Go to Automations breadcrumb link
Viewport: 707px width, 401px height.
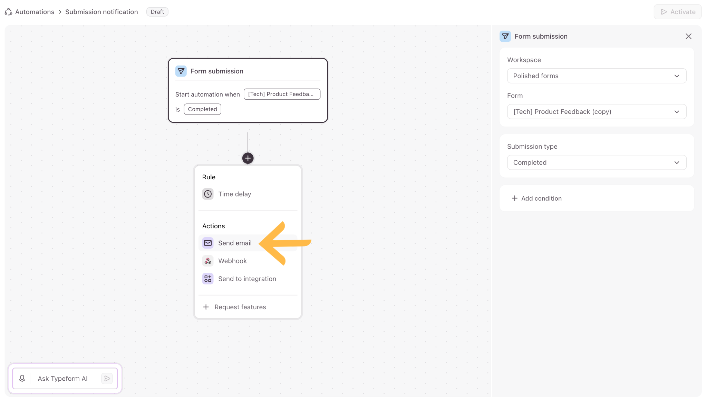pos(35,12)
